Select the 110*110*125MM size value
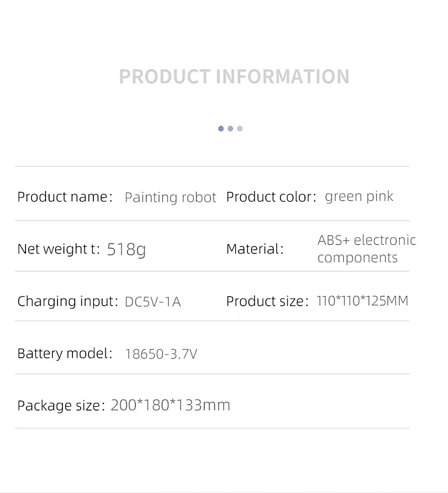Screen dimensions: 448x493 click(362, 301)
